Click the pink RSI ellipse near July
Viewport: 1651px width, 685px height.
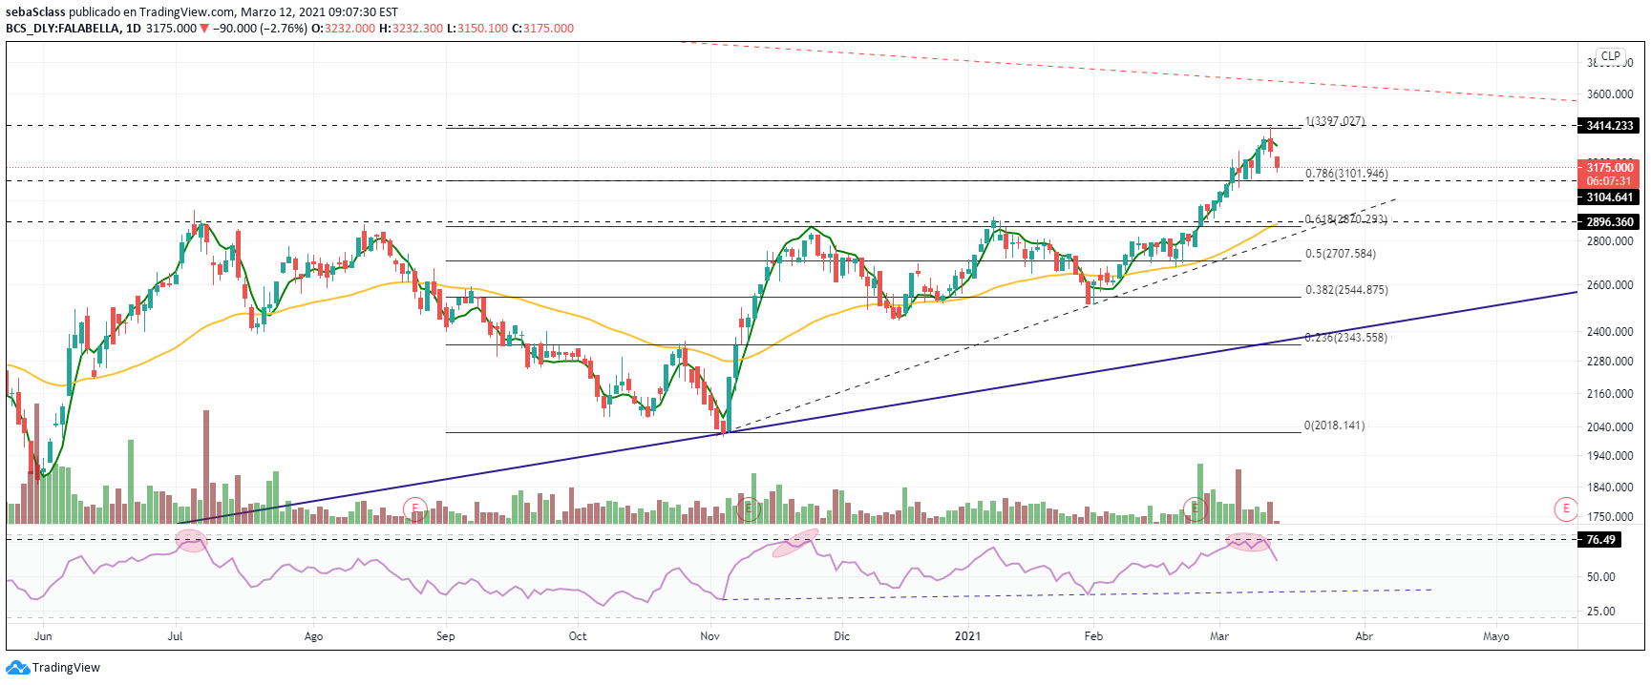pyautogui.click(x=192, y=542)
